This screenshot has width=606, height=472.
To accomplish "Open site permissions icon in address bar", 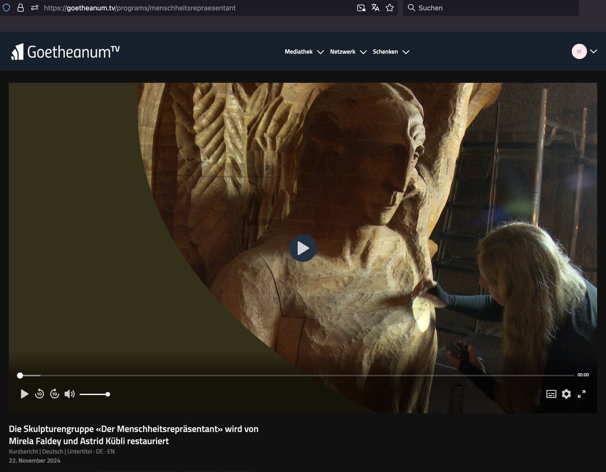I will [x=35, y=8].
